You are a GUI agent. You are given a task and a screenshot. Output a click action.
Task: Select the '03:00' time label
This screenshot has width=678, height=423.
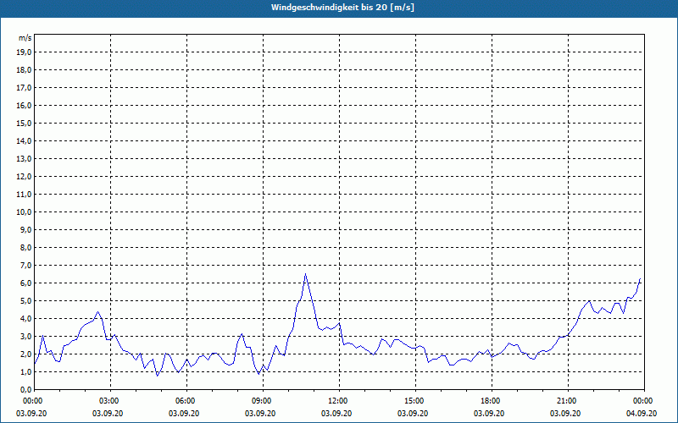(x=111, y=401)
